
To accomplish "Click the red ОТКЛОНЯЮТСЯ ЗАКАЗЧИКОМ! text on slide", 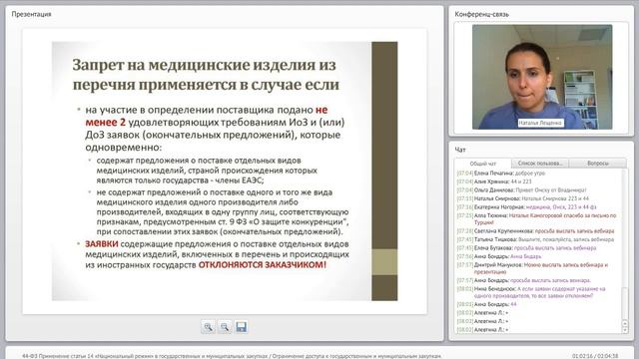I will tap(263, 265).
